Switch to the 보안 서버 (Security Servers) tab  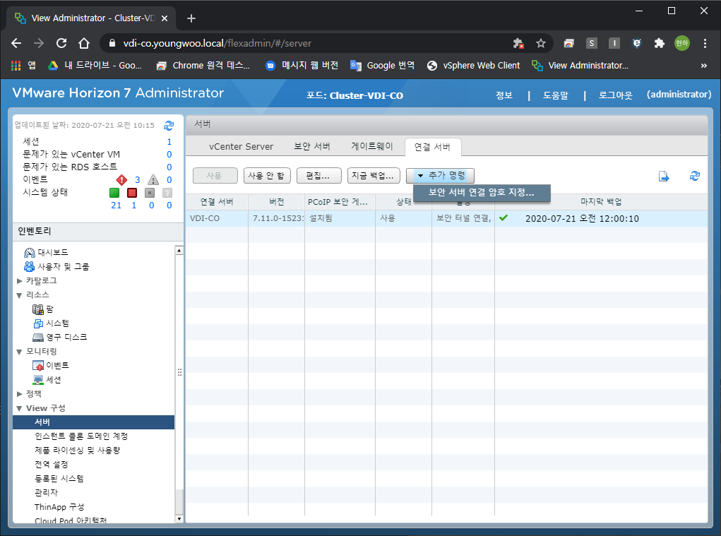pyautogui.click(x=312, y=147)
